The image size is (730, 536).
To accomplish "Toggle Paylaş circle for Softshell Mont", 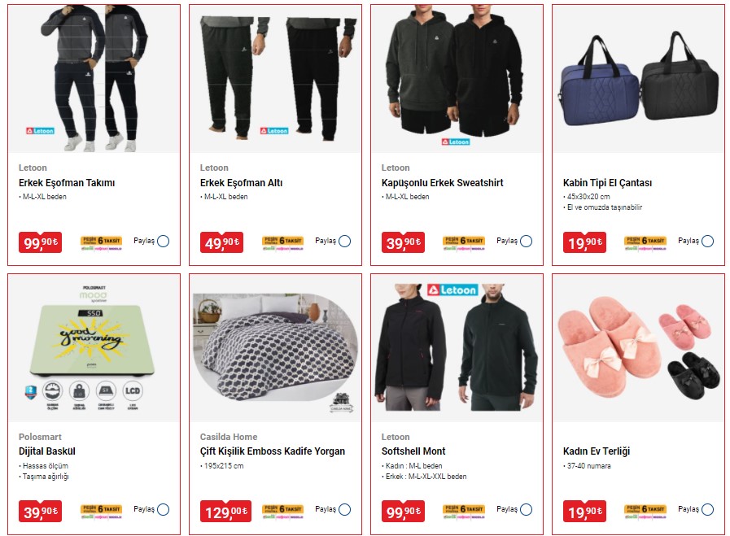I will tap(526, 509).
